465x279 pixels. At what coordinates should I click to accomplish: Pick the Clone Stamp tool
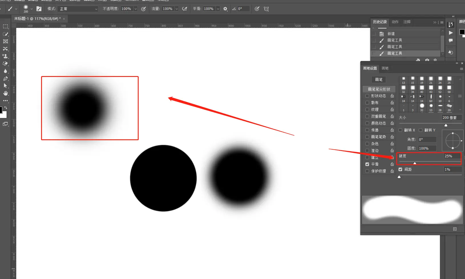click(x=5, y=56)
